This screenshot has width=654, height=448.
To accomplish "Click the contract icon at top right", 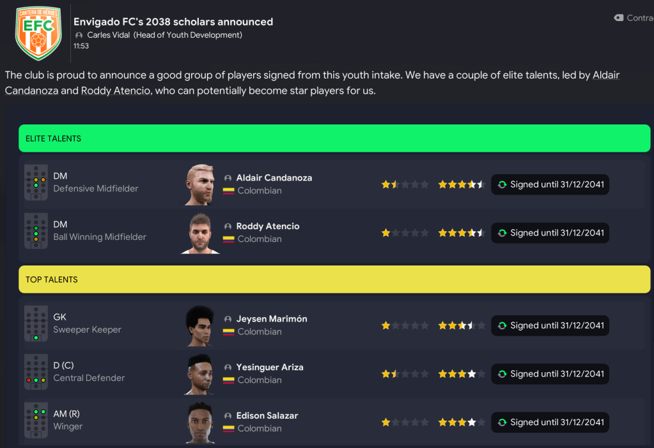I will coord(618,18).
